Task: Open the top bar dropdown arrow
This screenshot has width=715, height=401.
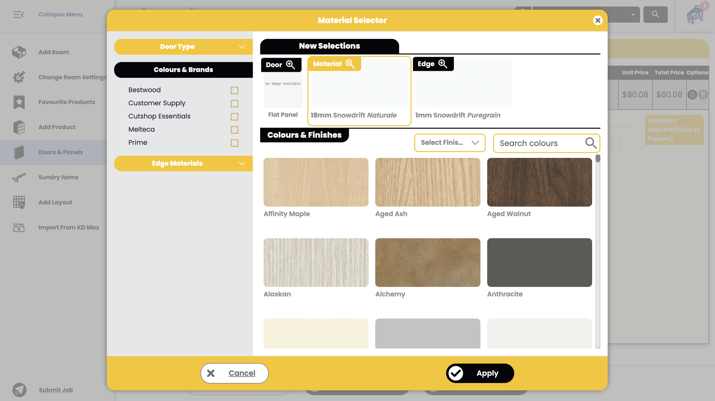Action: (633, 15)
